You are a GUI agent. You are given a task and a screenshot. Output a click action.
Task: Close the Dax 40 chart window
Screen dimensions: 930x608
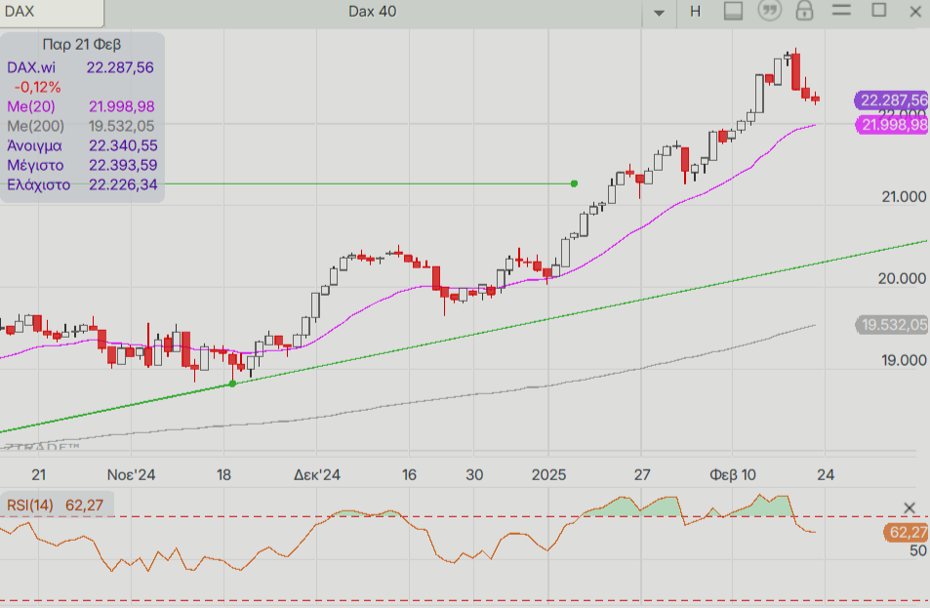pos(915,12)
